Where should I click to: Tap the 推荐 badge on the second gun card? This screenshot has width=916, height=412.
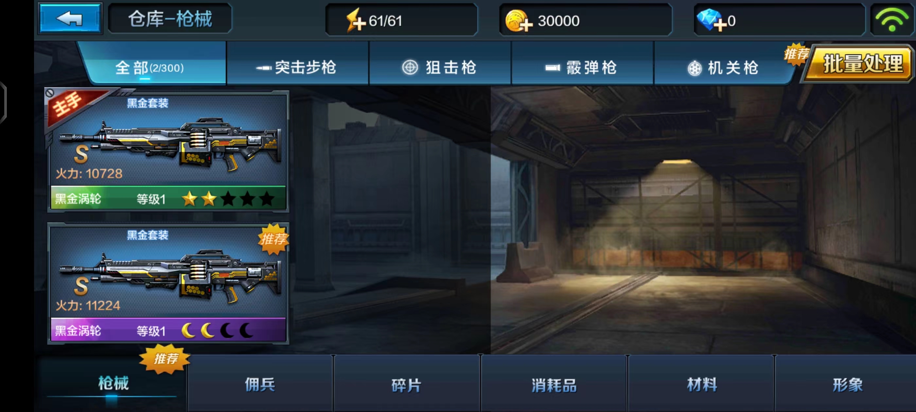tap(273, 239)
